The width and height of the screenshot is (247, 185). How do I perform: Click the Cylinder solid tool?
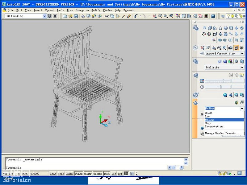click(231, 28)
